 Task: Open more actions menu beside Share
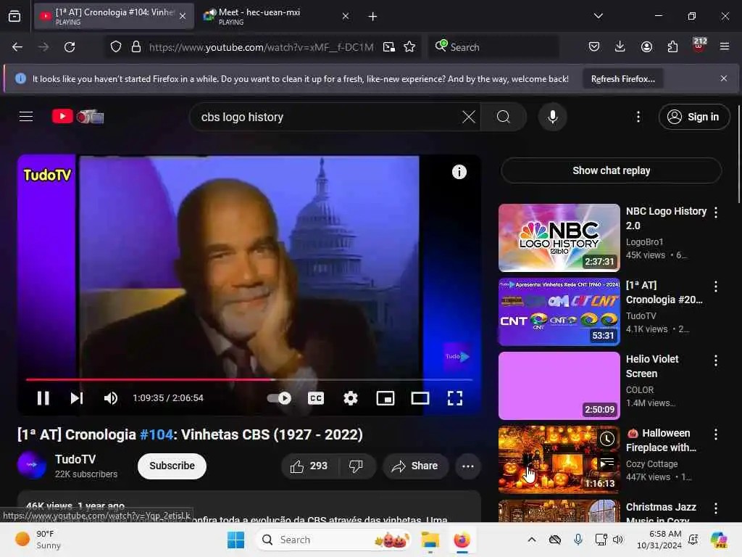pyautogui.click(x=467, y=466)
